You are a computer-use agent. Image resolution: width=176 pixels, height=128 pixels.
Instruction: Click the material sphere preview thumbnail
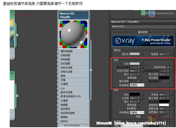pos(73,34)
